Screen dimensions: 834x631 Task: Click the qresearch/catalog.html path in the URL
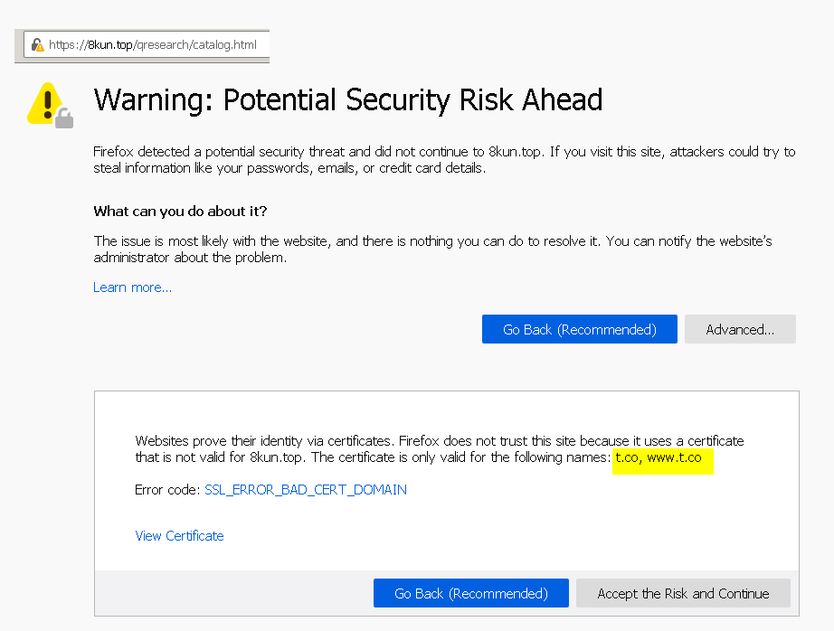(197, 44)
